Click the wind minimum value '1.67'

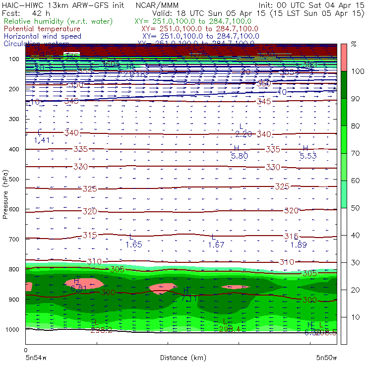[216, 245]
